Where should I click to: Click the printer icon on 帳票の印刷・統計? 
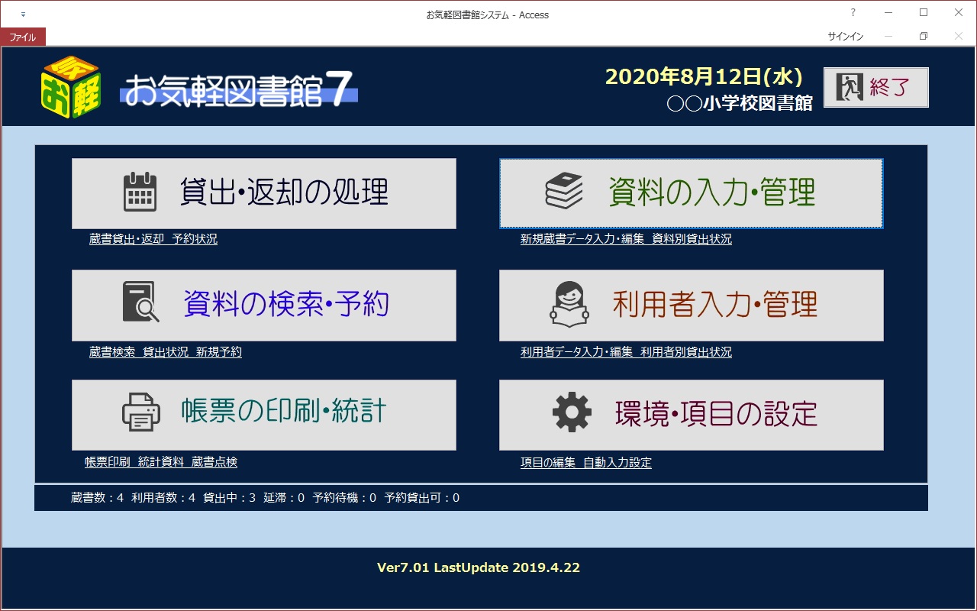[x=140, y=413]
